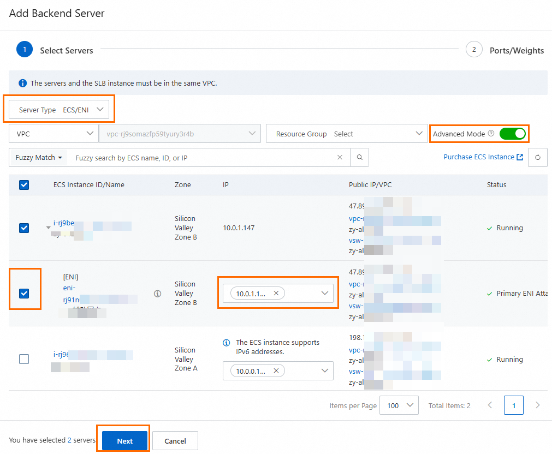Go to the previous page arrow
This screenshot has width=552, height=454.
click(490, 405)
